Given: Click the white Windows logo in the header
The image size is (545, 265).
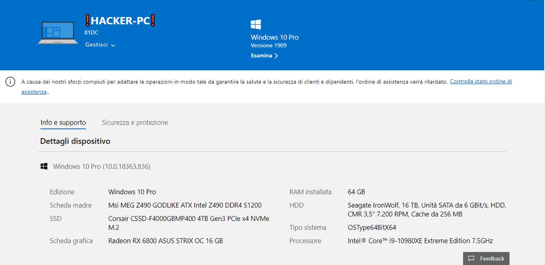Looking at the screenshot, I should [256, 24].
